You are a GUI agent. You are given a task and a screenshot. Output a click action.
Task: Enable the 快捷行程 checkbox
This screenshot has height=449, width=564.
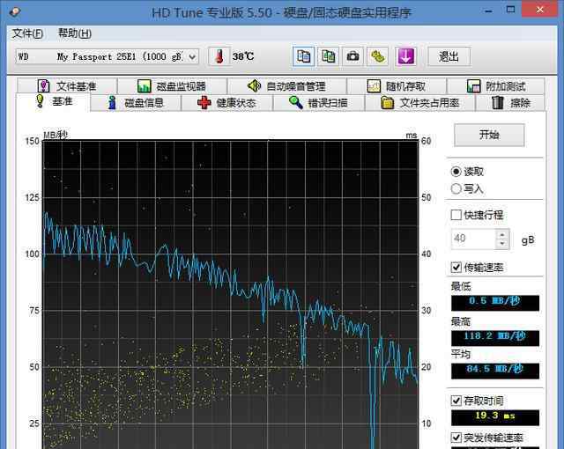point(456,215)
